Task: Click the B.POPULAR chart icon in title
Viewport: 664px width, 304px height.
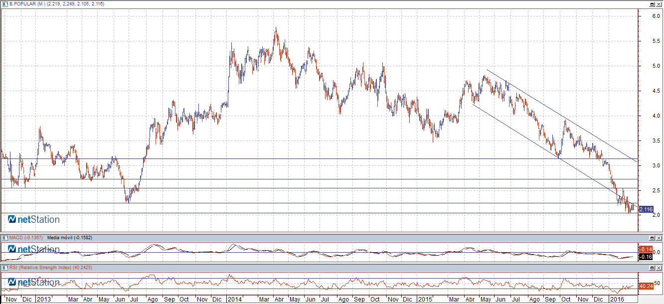Action: [5, 4]
